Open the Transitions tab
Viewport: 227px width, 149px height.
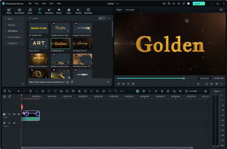[x=49, y=11]
